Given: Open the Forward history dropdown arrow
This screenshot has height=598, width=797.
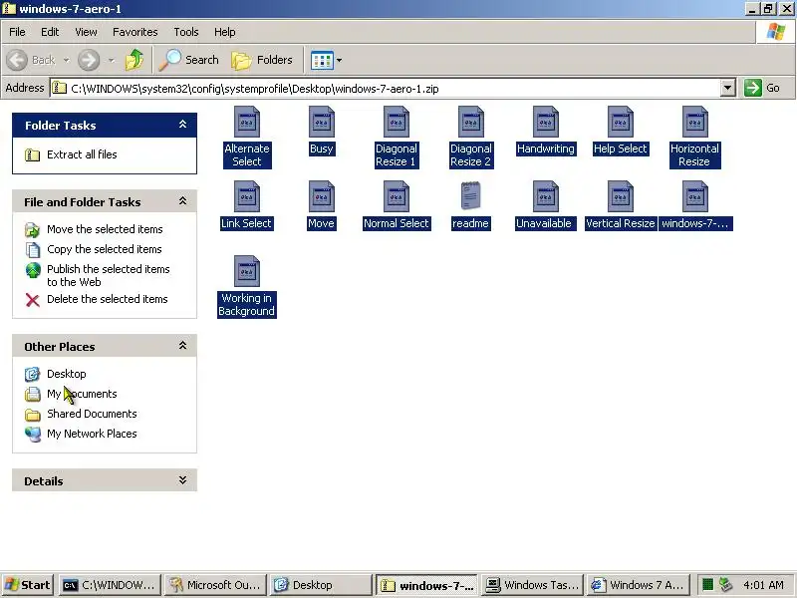Looking at the screenshot, I should [112, 60].
